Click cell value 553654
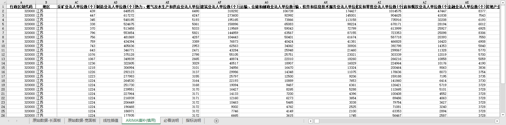506x125 pixels. (x=115, y=33)
